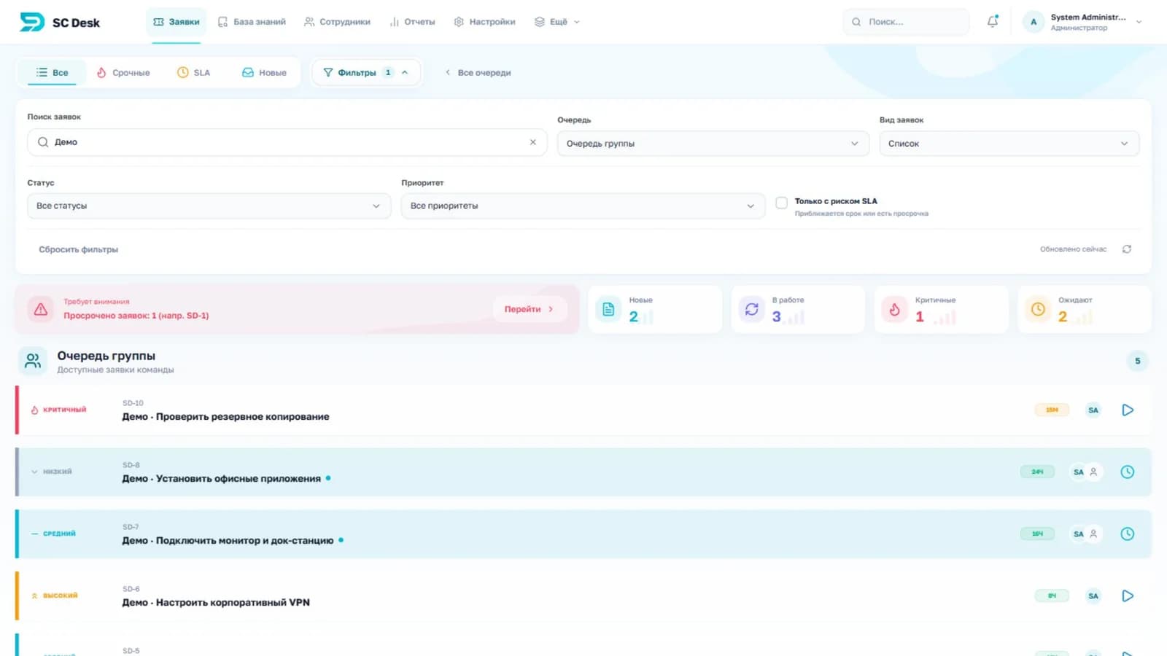The height and width of the screenshot is (656, 1167).
Task: Click the global Поиск field
Action: pos(906,22)
